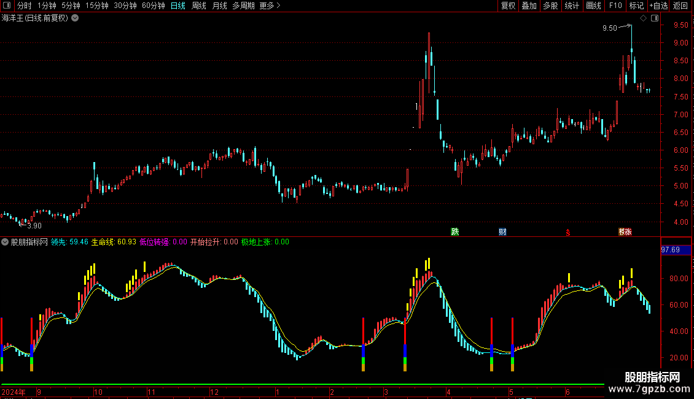Image resolution: width=694 pixels, height=399 pixels.
Task: Click month 10 on the time axis
Action: [98, 392]
